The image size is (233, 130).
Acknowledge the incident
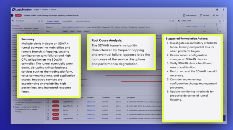coord(189,15)
